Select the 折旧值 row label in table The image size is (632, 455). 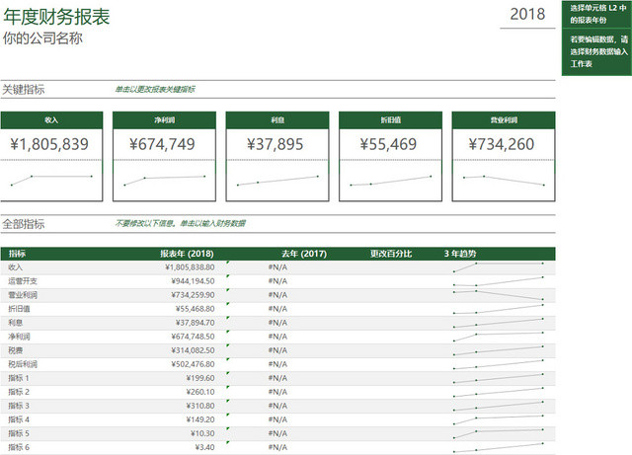19,309
